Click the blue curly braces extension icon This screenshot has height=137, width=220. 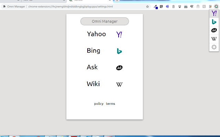pyautogui.click(x=167, y=7)
